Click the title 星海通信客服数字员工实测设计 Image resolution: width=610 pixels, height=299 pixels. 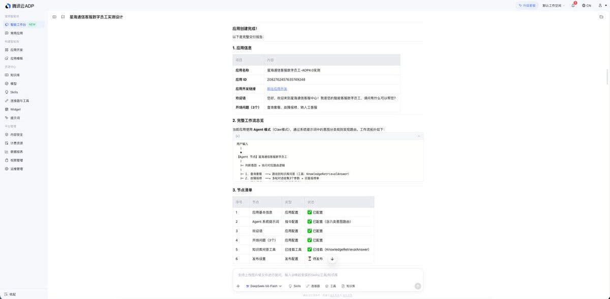pos(96,17)
